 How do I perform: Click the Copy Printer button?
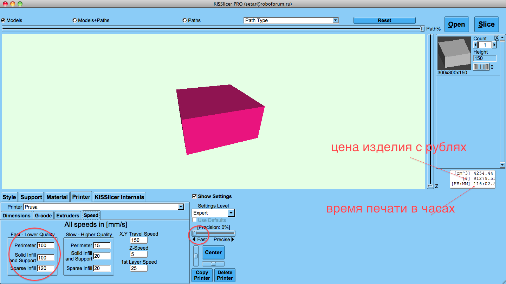click(202, 275)
